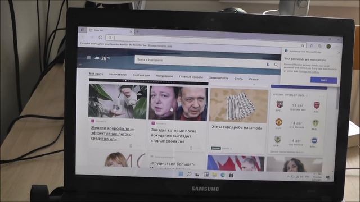Open the dark-haired woman article thumbnail
360x202 pixels.
point(295,164)
